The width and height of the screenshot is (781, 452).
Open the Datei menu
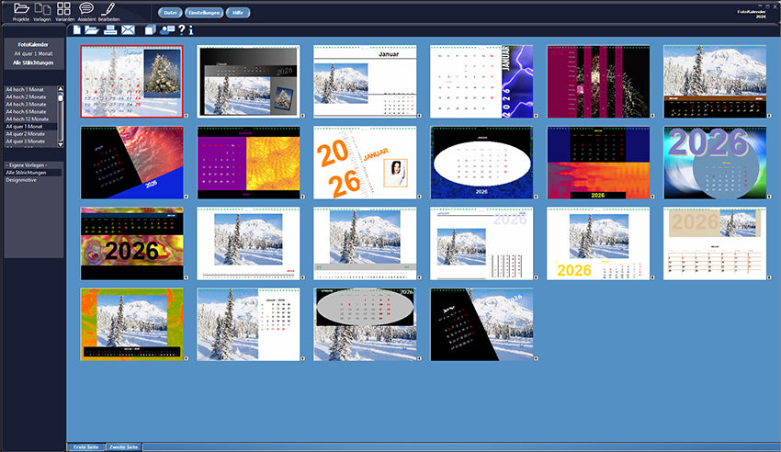pyautogui.click(x=170, y=13)
